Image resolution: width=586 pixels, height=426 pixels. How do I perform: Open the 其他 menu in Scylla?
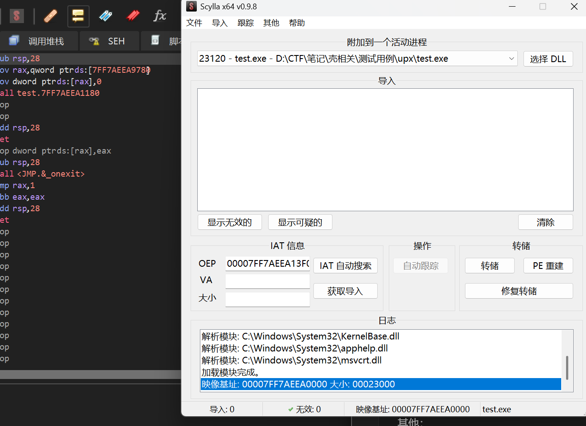click(271, 23)
